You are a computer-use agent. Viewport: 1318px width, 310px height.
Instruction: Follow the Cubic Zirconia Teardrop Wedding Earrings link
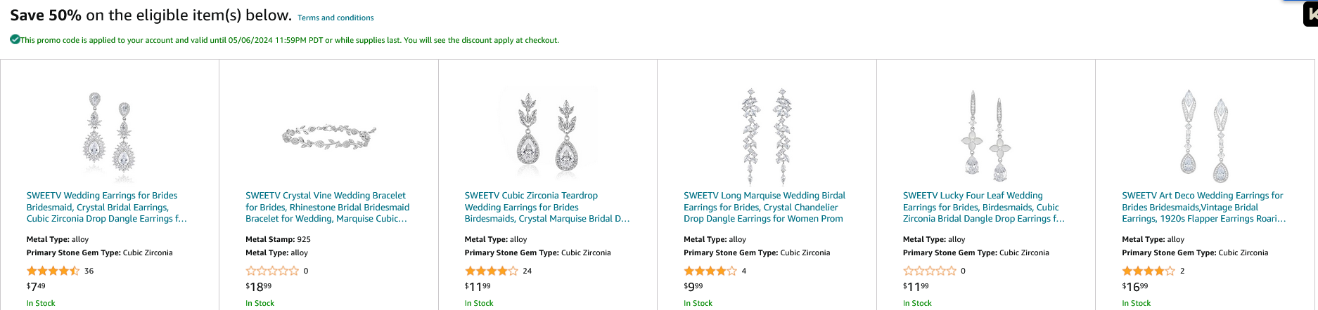[546, 207]
